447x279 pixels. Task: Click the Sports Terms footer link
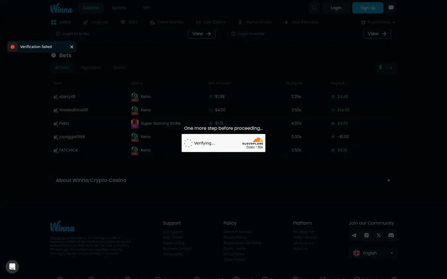click(x=234, y=249)
